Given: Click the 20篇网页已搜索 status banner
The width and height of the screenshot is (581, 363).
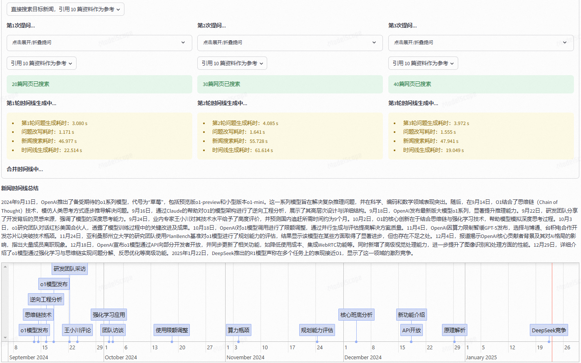Looking at the screenshot, I should (x=99, y=84).
